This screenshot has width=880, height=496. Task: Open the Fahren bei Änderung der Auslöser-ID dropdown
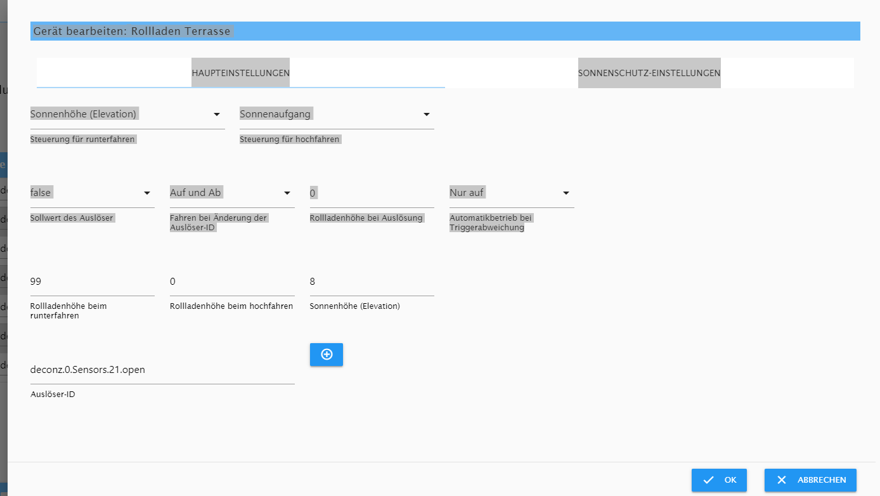[x=232, y=193]
